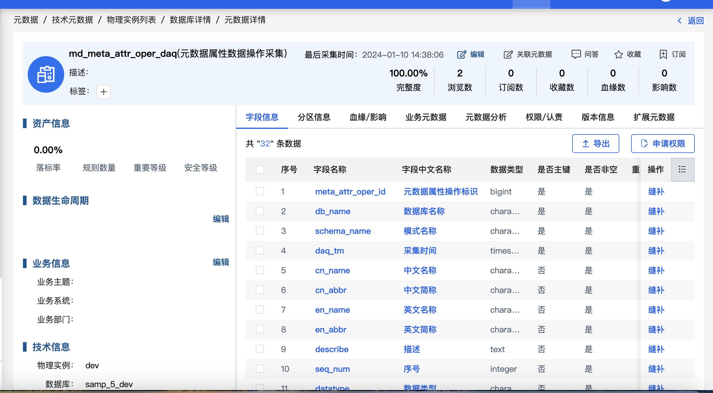
Task: Click the 字段名称 column header
Action: 330,169
